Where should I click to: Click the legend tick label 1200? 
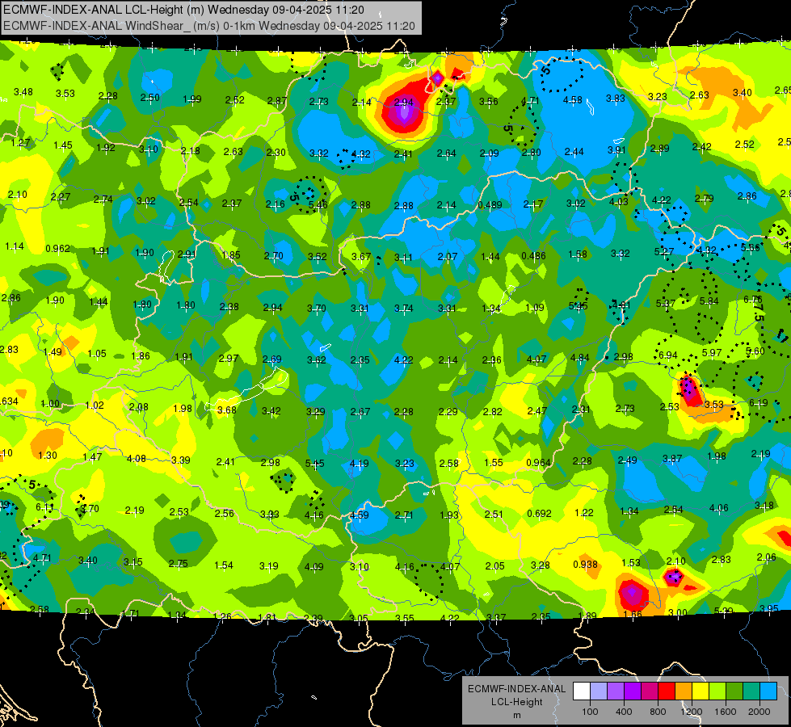click(x=691, y=712)
